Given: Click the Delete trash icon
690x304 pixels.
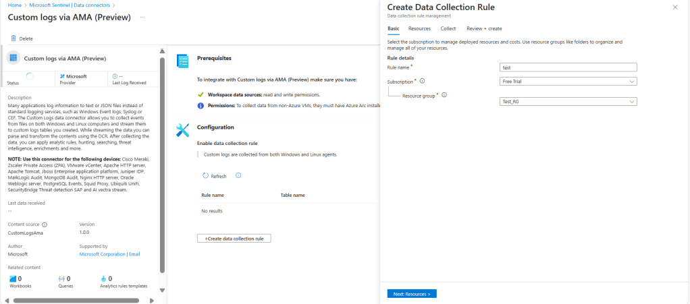Looking at the screenshot, I should pyautogui.click(x=13, y=39).
